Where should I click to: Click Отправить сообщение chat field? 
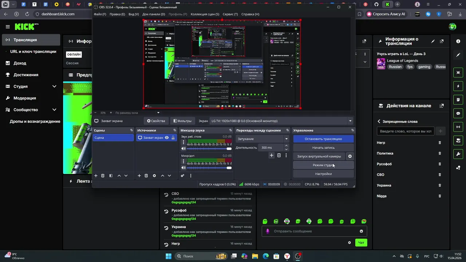315,231
